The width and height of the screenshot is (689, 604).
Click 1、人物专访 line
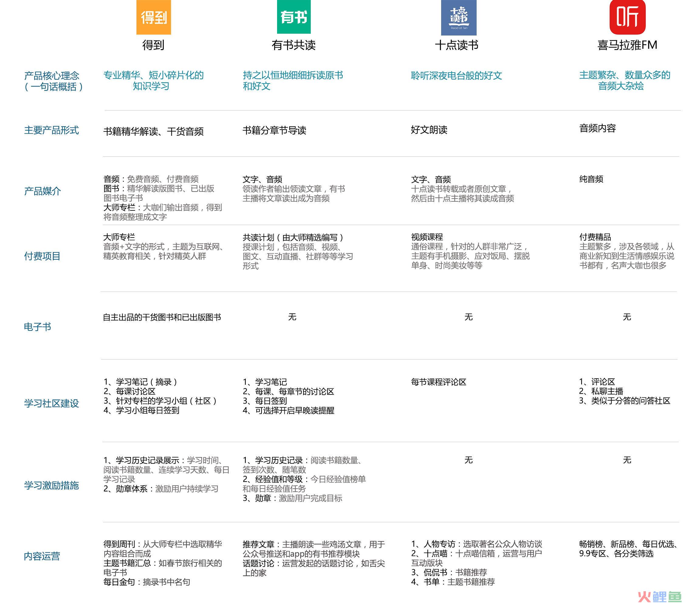476,544
